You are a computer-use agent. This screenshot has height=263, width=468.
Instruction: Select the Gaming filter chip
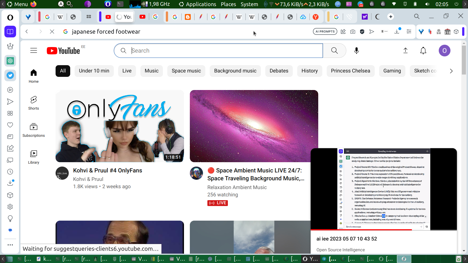pos(392,71)
